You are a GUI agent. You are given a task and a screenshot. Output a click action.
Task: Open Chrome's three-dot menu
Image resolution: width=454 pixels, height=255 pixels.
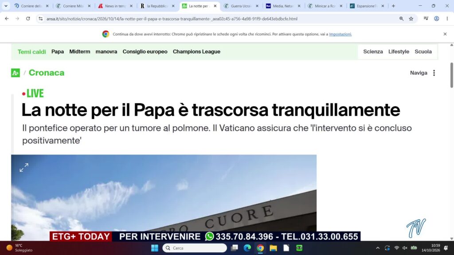447,19
